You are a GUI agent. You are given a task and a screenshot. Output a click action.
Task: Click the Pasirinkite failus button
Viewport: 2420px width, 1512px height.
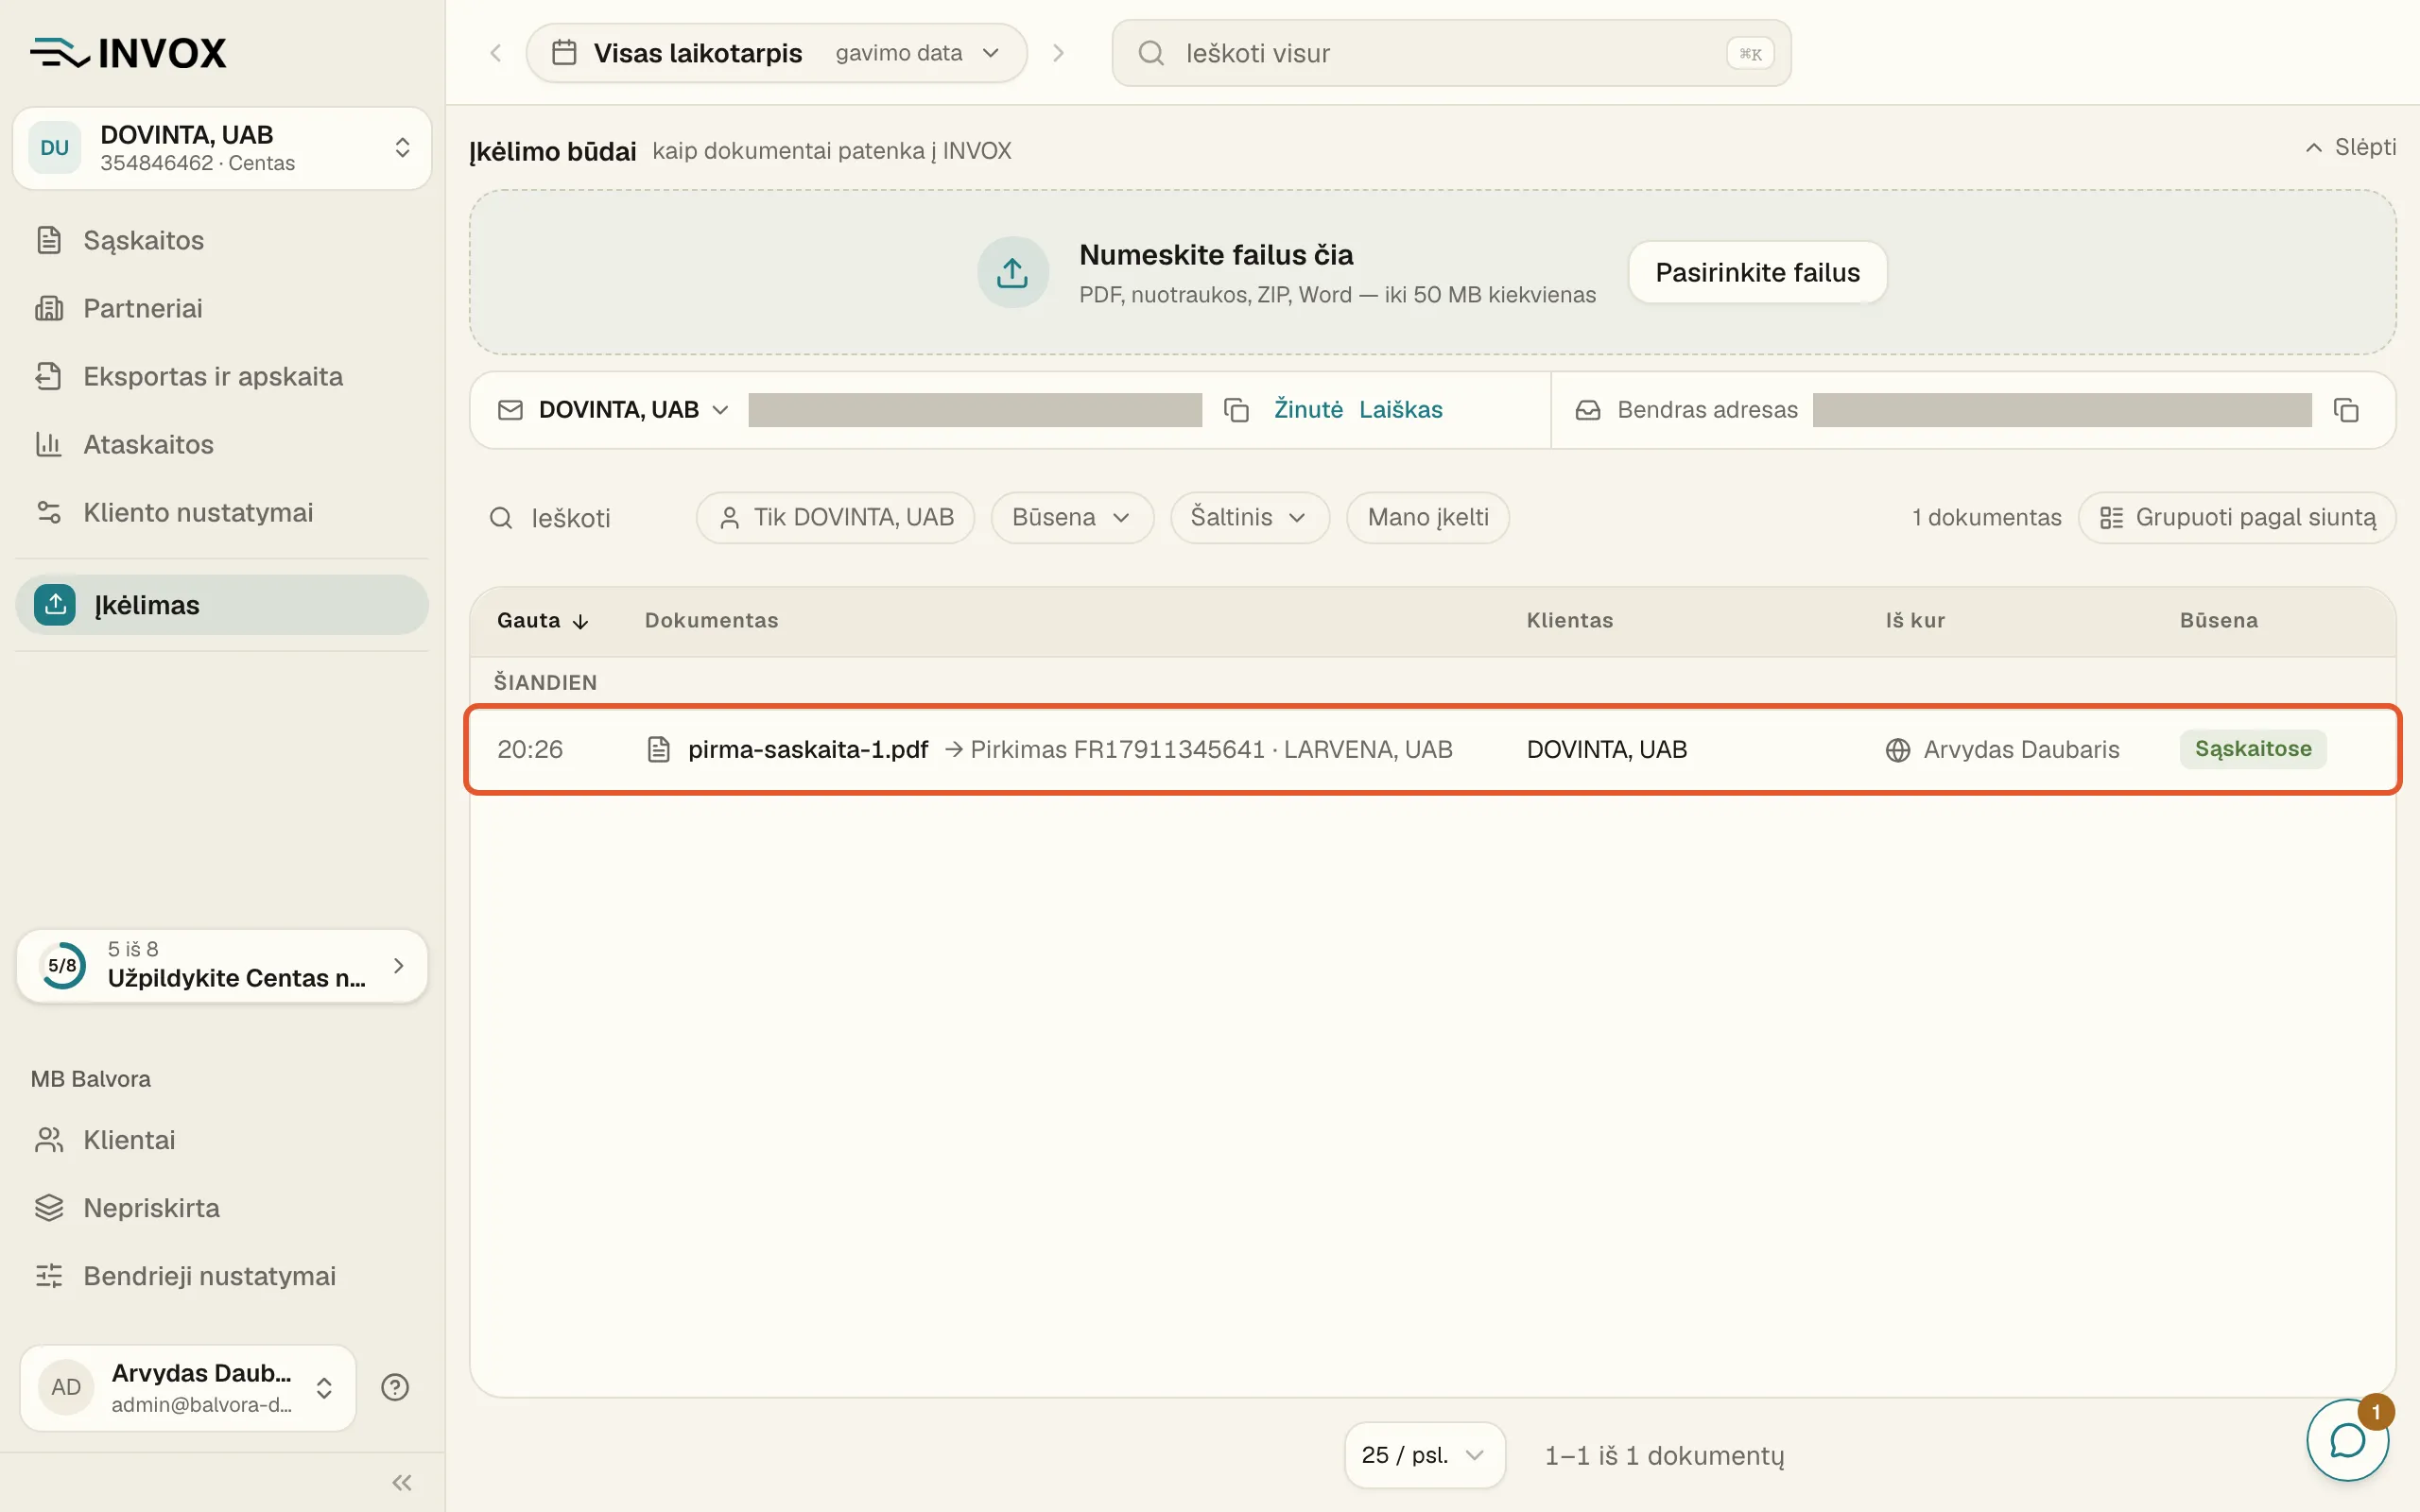(1757, 272)
